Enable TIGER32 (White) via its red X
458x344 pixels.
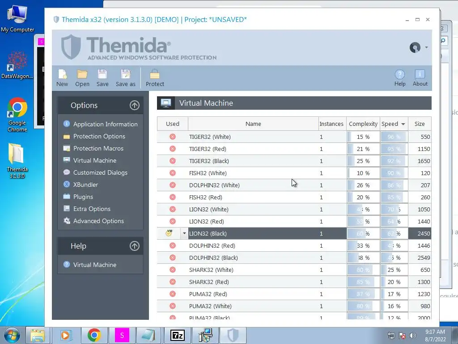coord(173,137)
